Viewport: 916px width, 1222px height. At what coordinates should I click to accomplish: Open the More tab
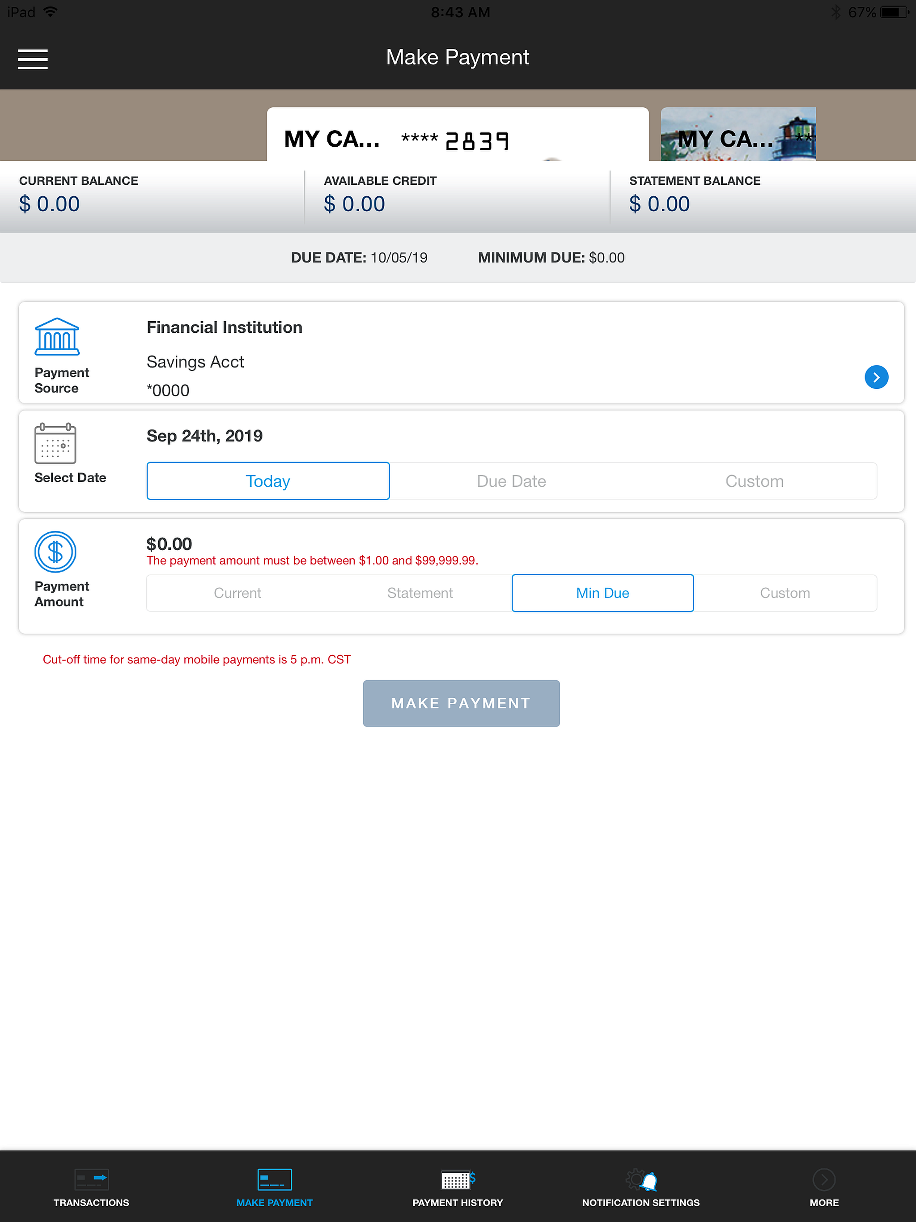tap(824, 1188)
